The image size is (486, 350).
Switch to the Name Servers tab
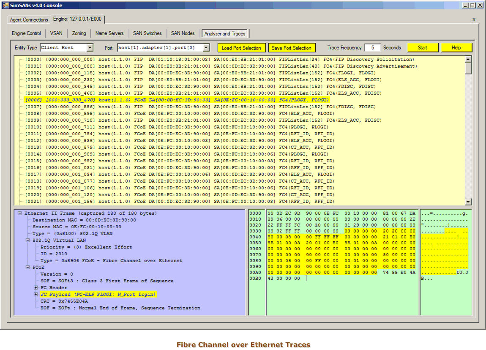(109, 33)
